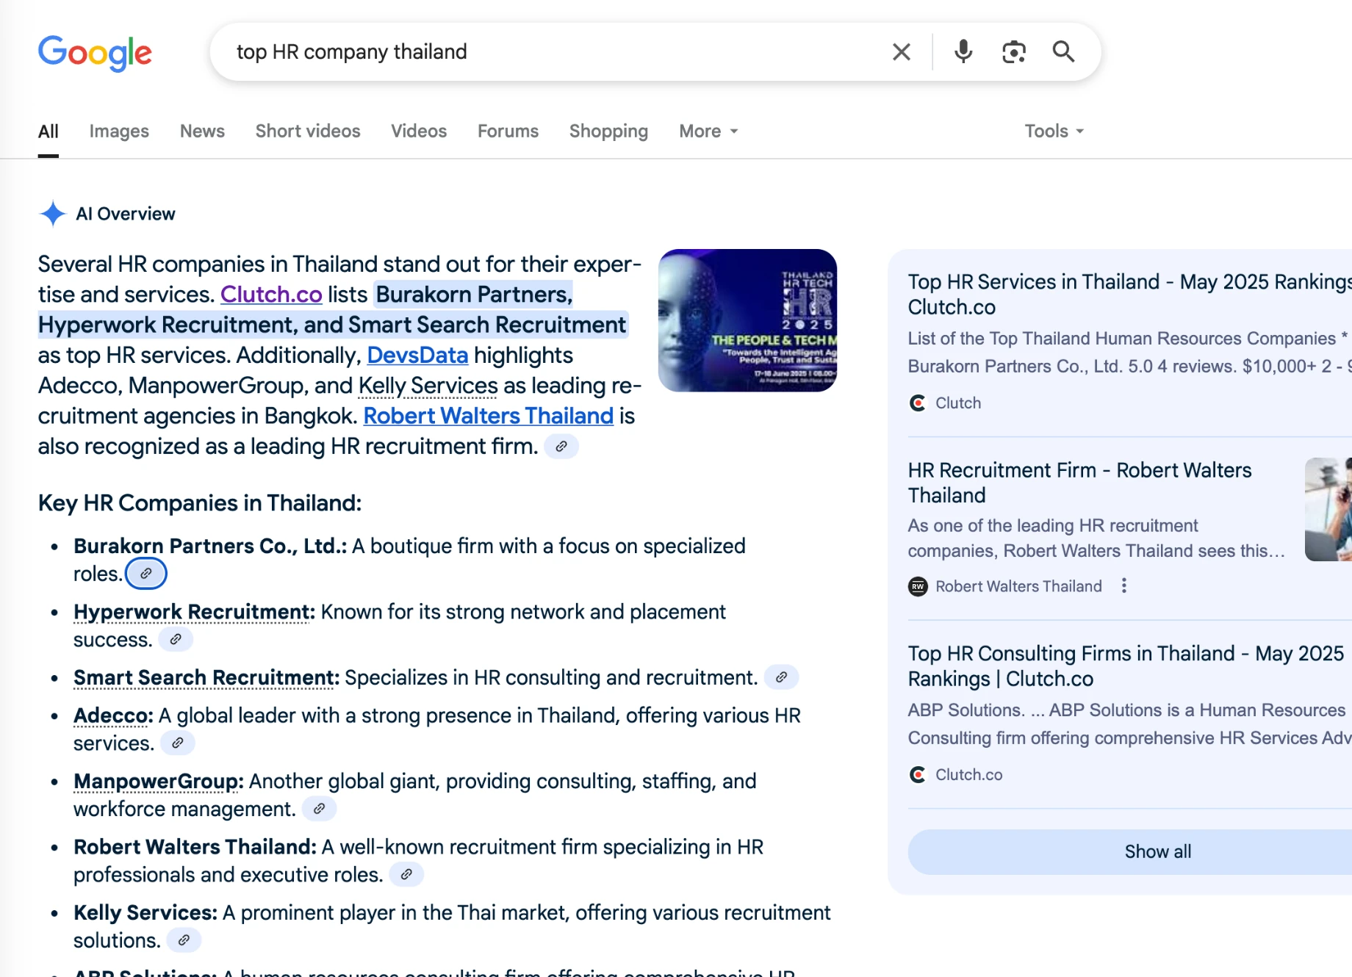Switch to the News tab

click(202, 131)
